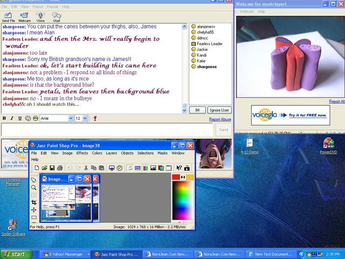The image size is (345, 259).
Task: Pick a color from the rainbow palette
Action: pyautogui.click(x=183, y=200)
